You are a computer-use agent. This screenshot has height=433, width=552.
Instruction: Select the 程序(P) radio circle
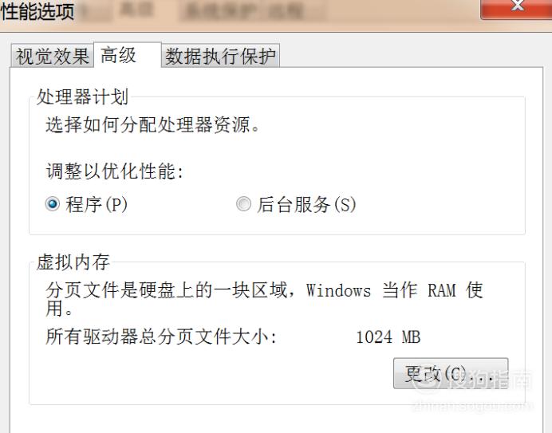click(53, 204)
